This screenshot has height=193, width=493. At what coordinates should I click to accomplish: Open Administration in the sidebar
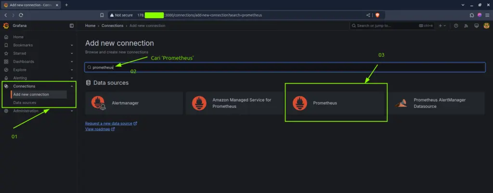pyautogui.click(x=26, y=111)
